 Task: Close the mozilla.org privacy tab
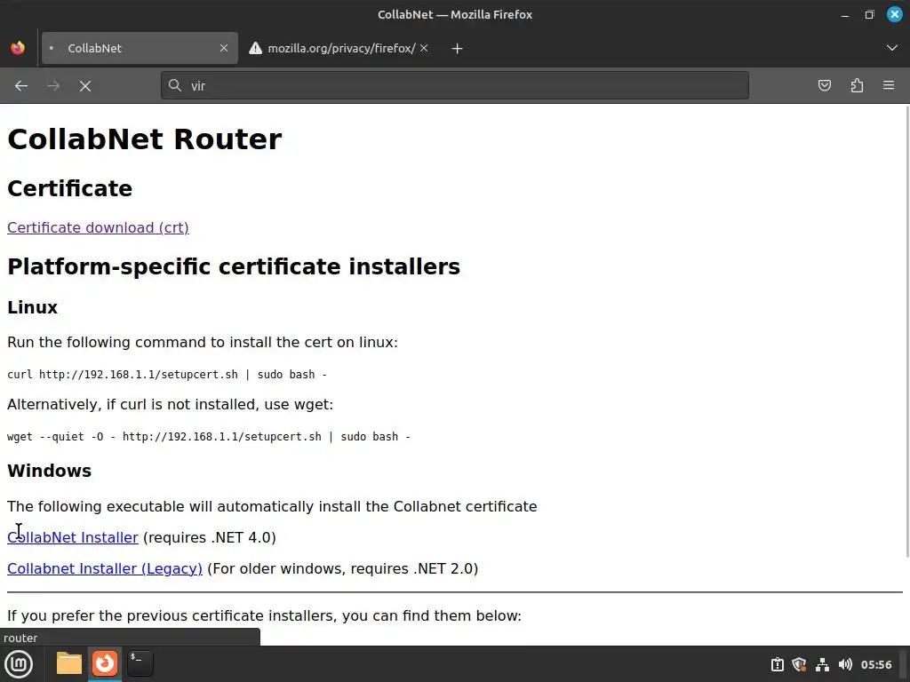[x=424, y=48]
